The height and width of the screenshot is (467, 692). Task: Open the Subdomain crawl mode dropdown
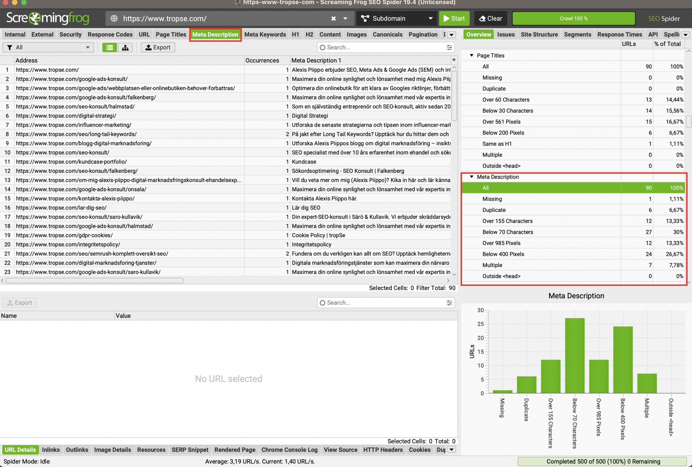pos(397,18)
